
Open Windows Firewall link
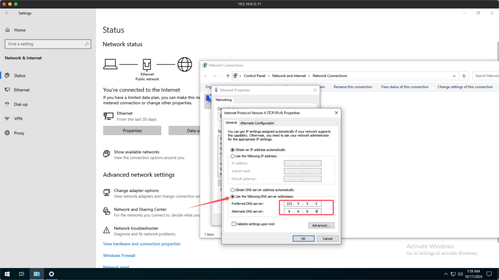click(119, 256)
